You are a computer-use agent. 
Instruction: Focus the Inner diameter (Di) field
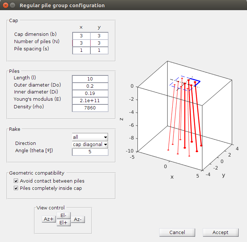coord(90,93)
